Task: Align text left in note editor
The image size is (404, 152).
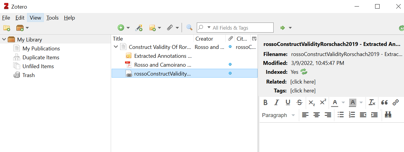Action: point(305,115)
